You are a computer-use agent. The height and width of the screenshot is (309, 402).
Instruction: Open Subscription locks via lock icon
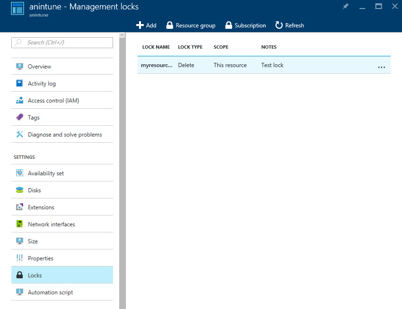click(228, 25)
